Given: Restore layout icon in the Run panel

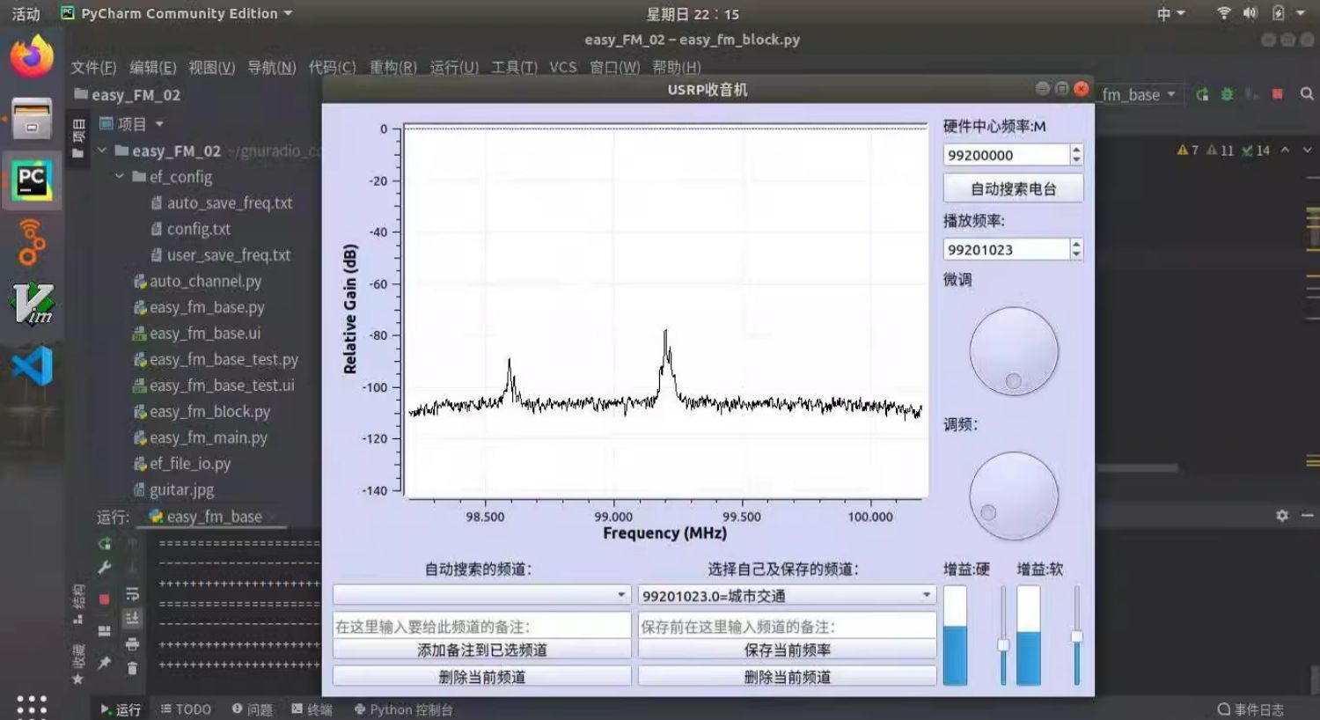Looking at the screenshot, I should (105, 631).
